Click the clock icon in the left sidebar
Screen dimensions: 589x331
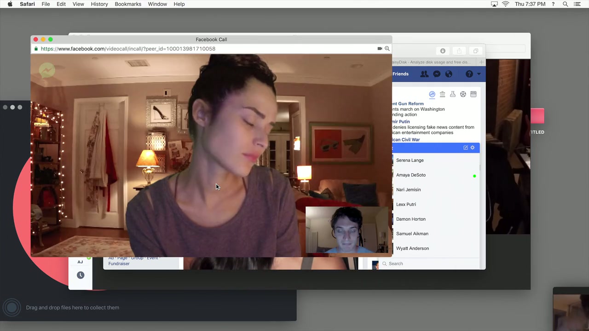pyautogui.click(x=81, y=275)
